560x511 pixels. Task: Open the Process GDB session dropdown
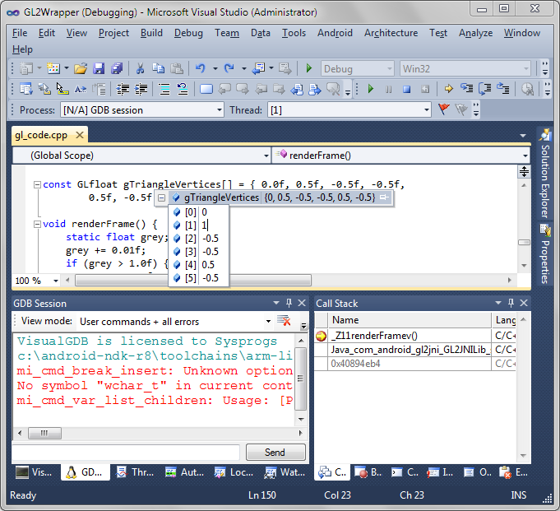[x=219, y=109]
